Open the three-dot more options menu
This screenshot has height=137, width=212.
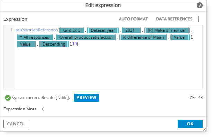[x=199, y=19]
